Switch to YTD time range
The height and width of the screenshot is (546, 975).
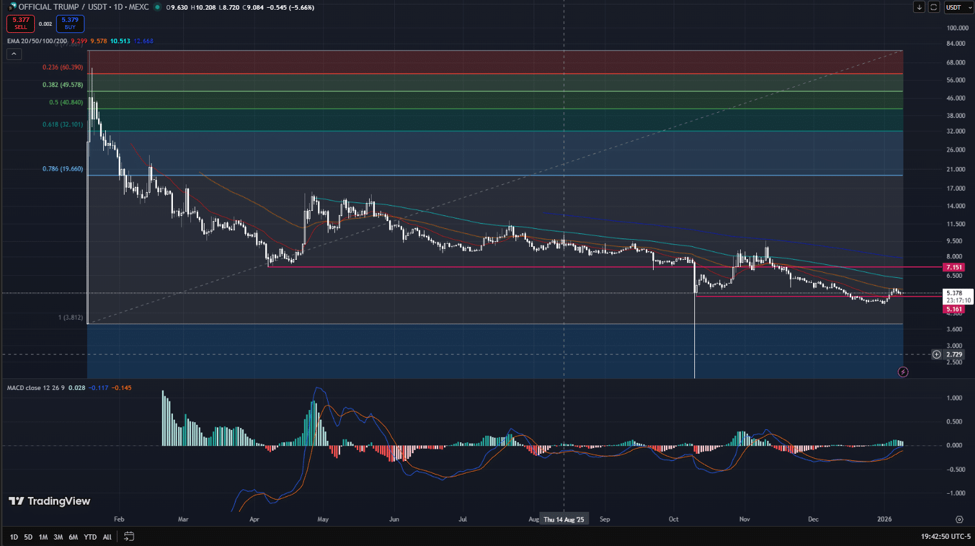[90, 537]
